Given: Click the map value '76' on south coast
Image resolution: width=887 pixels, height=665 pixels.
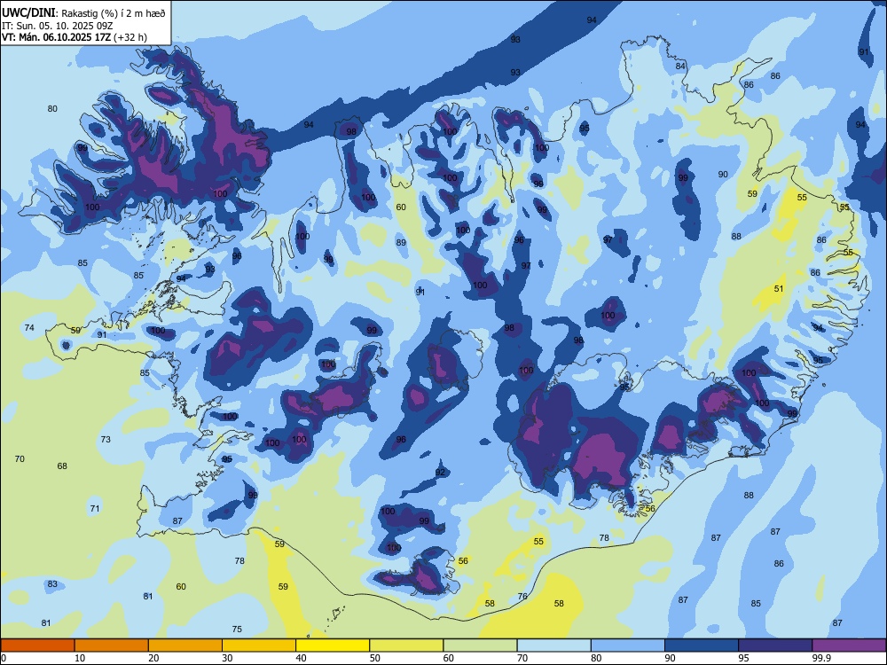Looking at the screenshot, I should 522,597.
